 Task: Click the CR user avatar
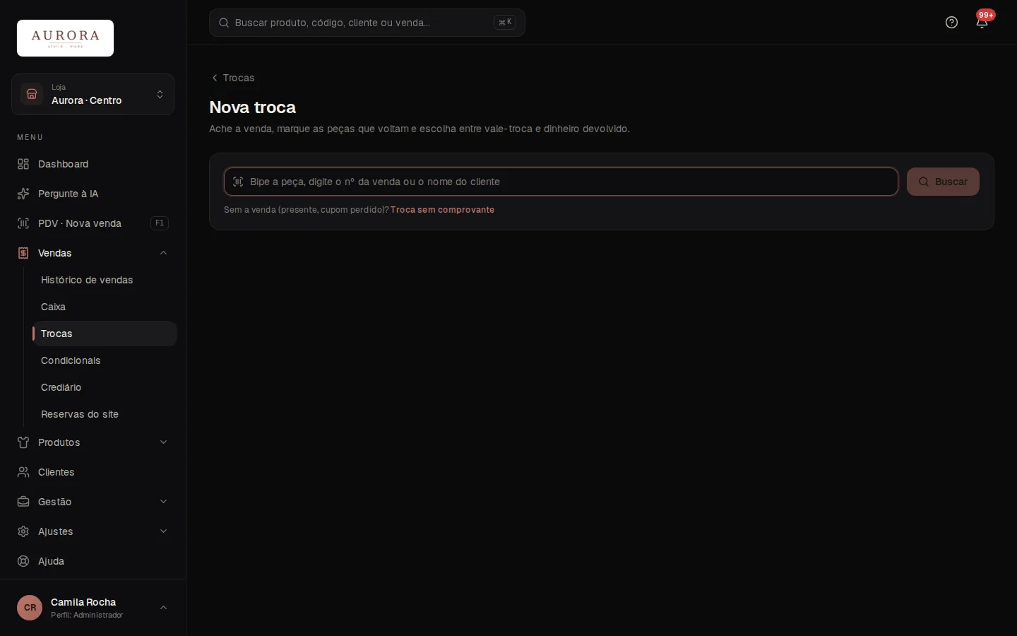30,608
